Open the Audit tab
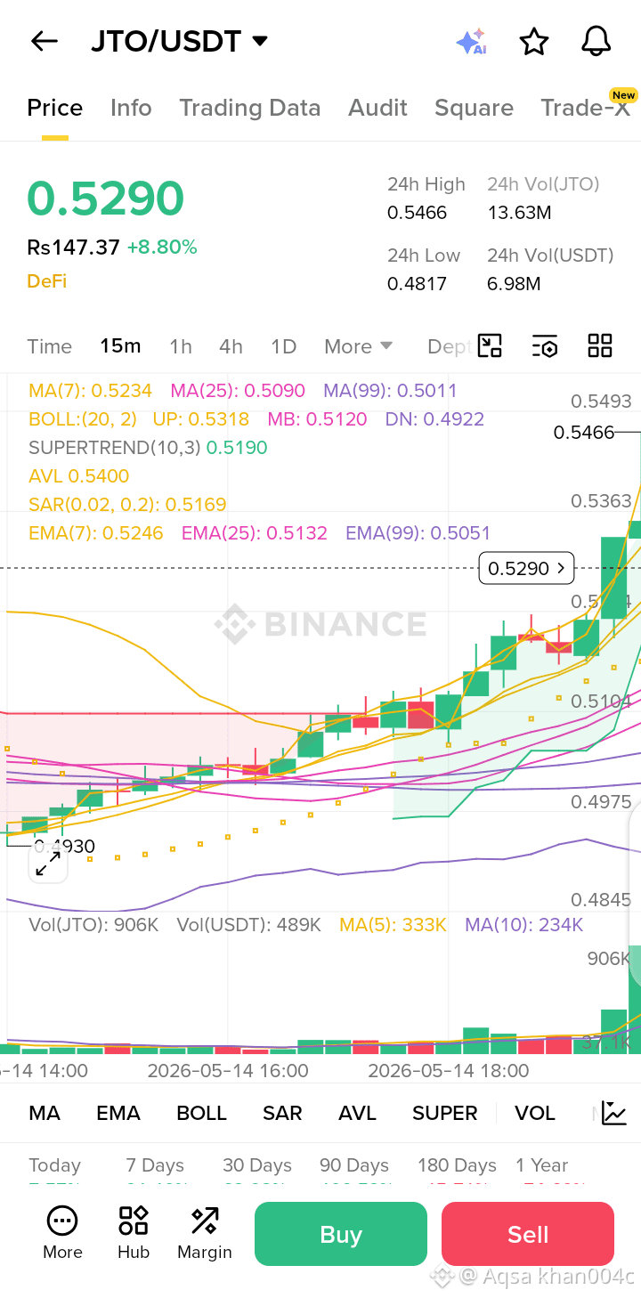Viewport: 641px width, 1298px height. (378, 108)
